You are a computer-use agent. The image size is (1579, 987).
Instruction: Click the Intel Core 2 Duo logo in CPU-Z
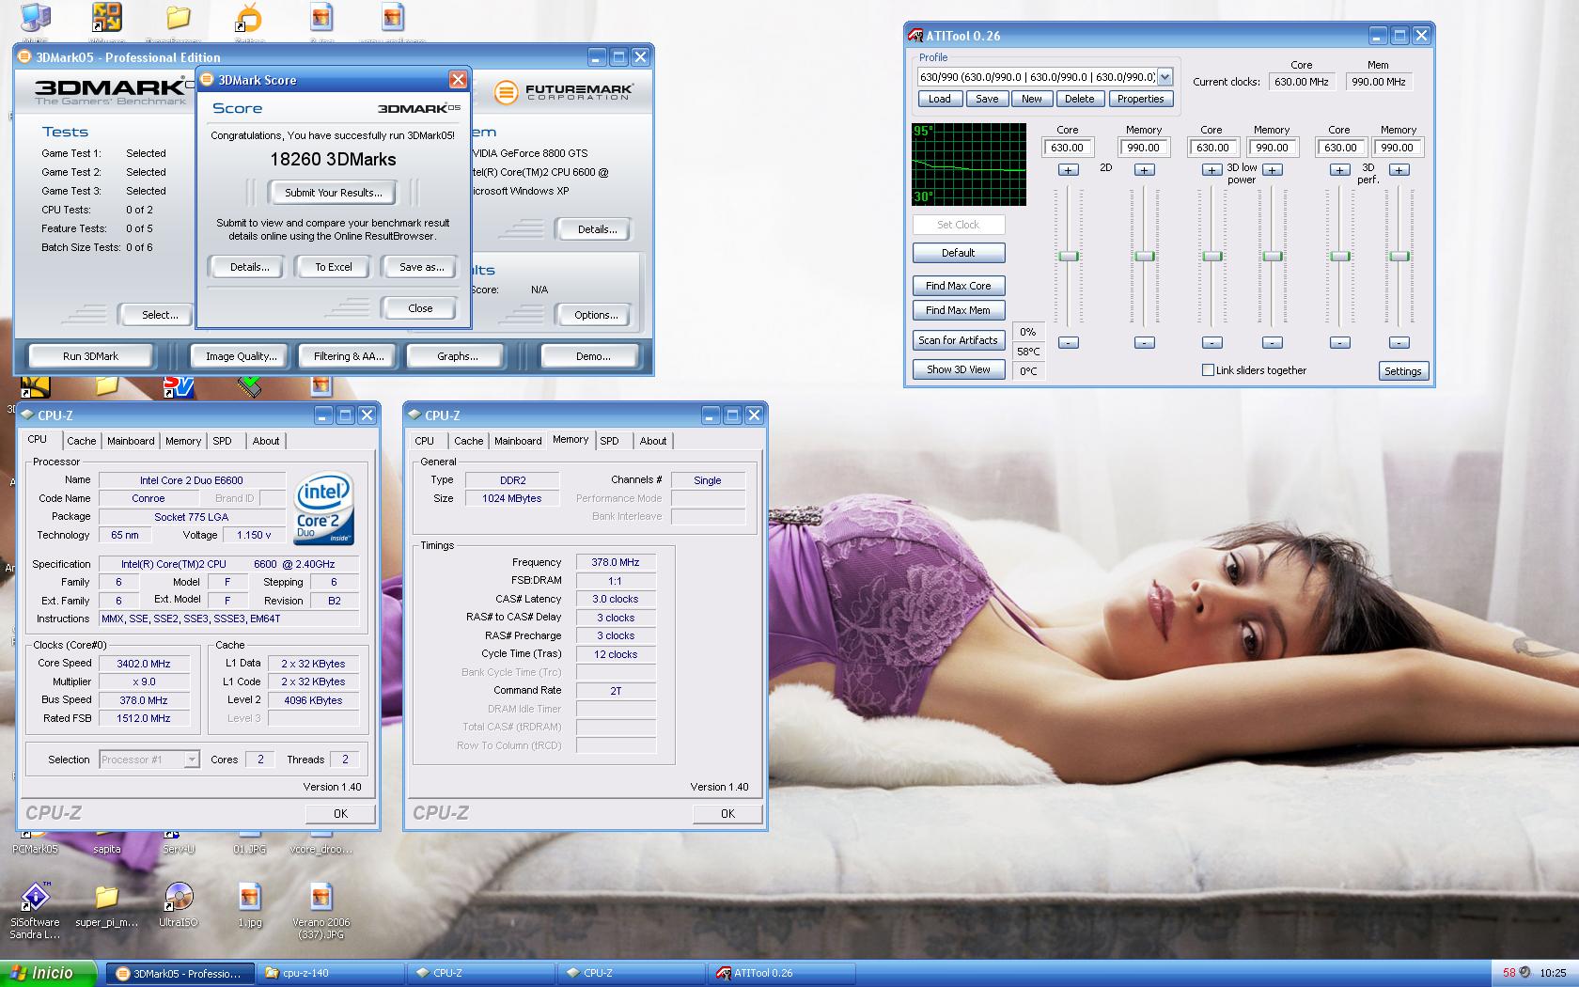pyautogui.click(x=324, y=508)
